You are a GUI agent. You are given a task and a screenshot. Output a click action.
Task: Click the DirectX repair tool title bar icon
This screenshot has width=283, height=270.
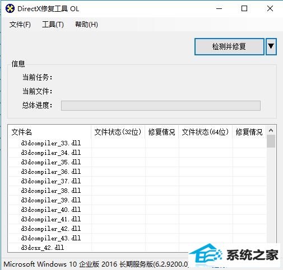pos(10,8)
